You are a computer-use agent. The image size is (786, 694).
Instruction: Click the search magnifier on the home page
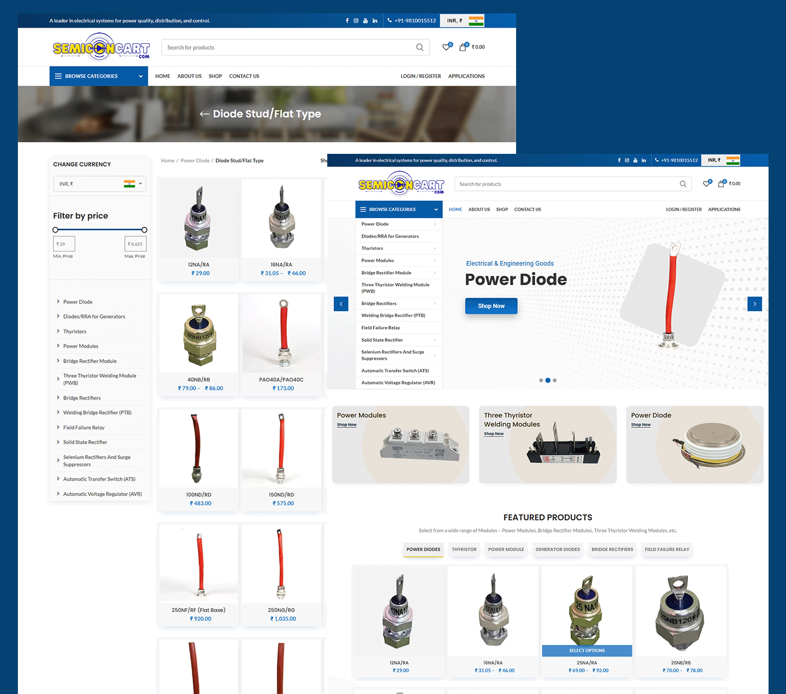pos(683,184)
